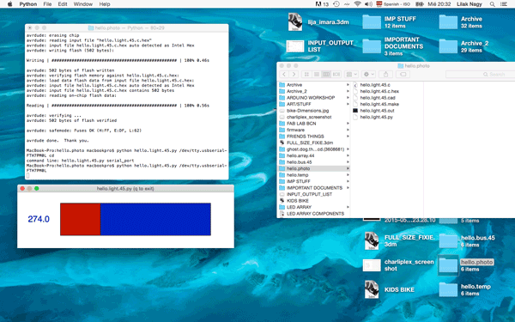Viewport: 515px width, 322px height.
Task: Expand the Archive folder in Finder column
Action: (348, 85)
